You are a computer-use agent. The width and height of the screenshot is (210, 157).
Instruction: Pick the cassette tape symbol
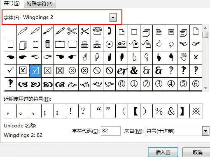(122, 44)
